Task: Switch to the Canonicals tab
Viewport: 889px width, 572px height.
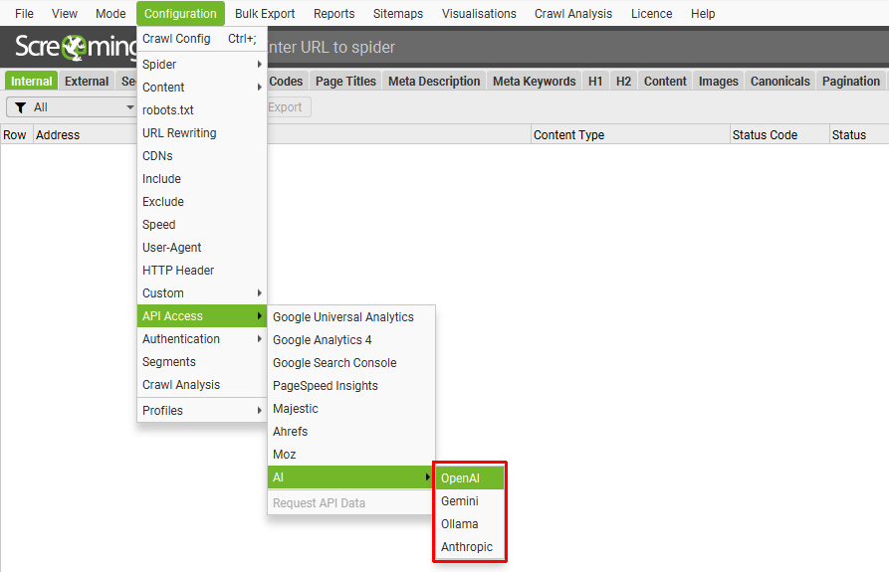Action: coord(780,81)
